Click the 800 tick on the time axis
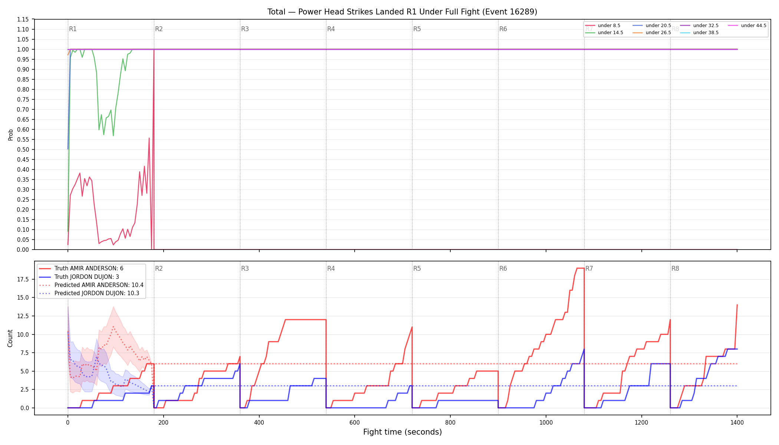The height and width of the screenshot is (445, 779). coord(450,422)
